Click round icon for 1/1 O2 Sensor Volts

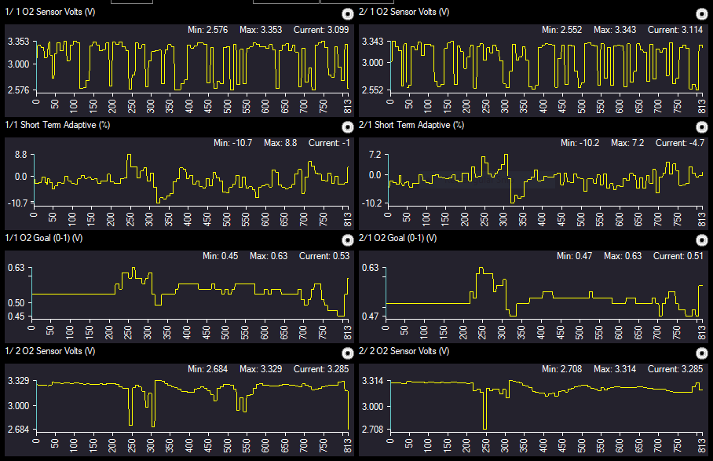[x=348, y=14]
